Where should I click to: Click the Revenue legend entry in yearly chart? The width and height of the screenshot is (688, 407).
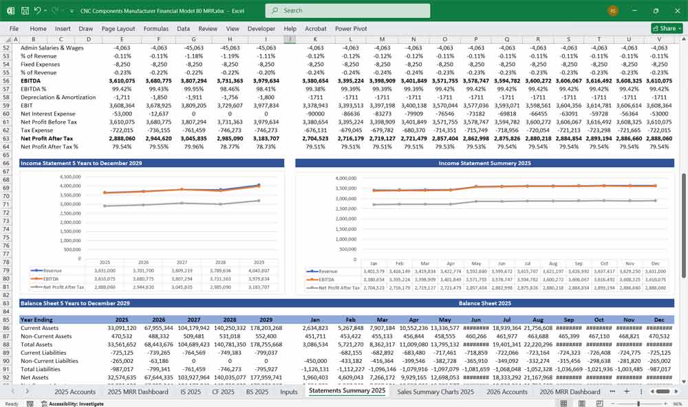pos(47,271)
